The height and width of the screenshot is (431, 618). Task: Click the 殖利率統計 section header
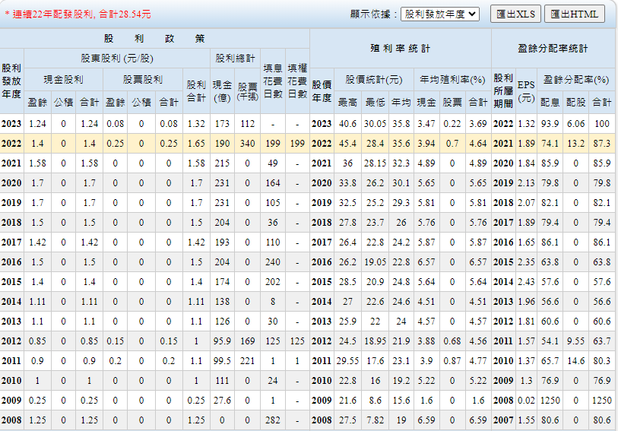pos(400,48)
